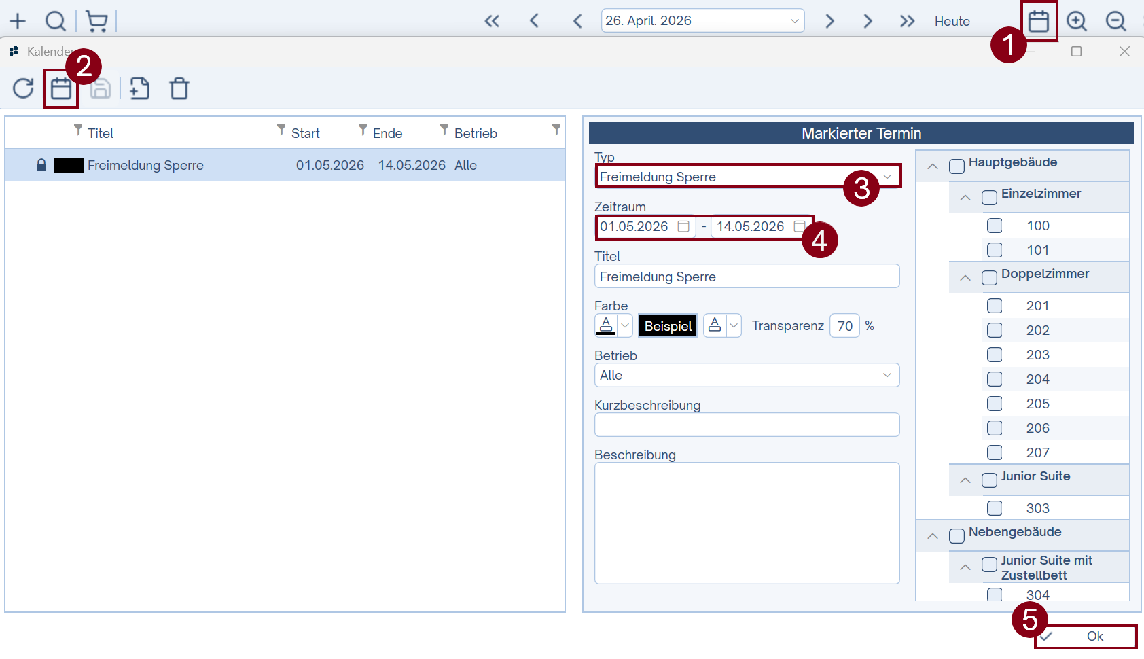Collapse the Doppelzimmer group
Screen dimensions: 1144x659
[965, 278]
